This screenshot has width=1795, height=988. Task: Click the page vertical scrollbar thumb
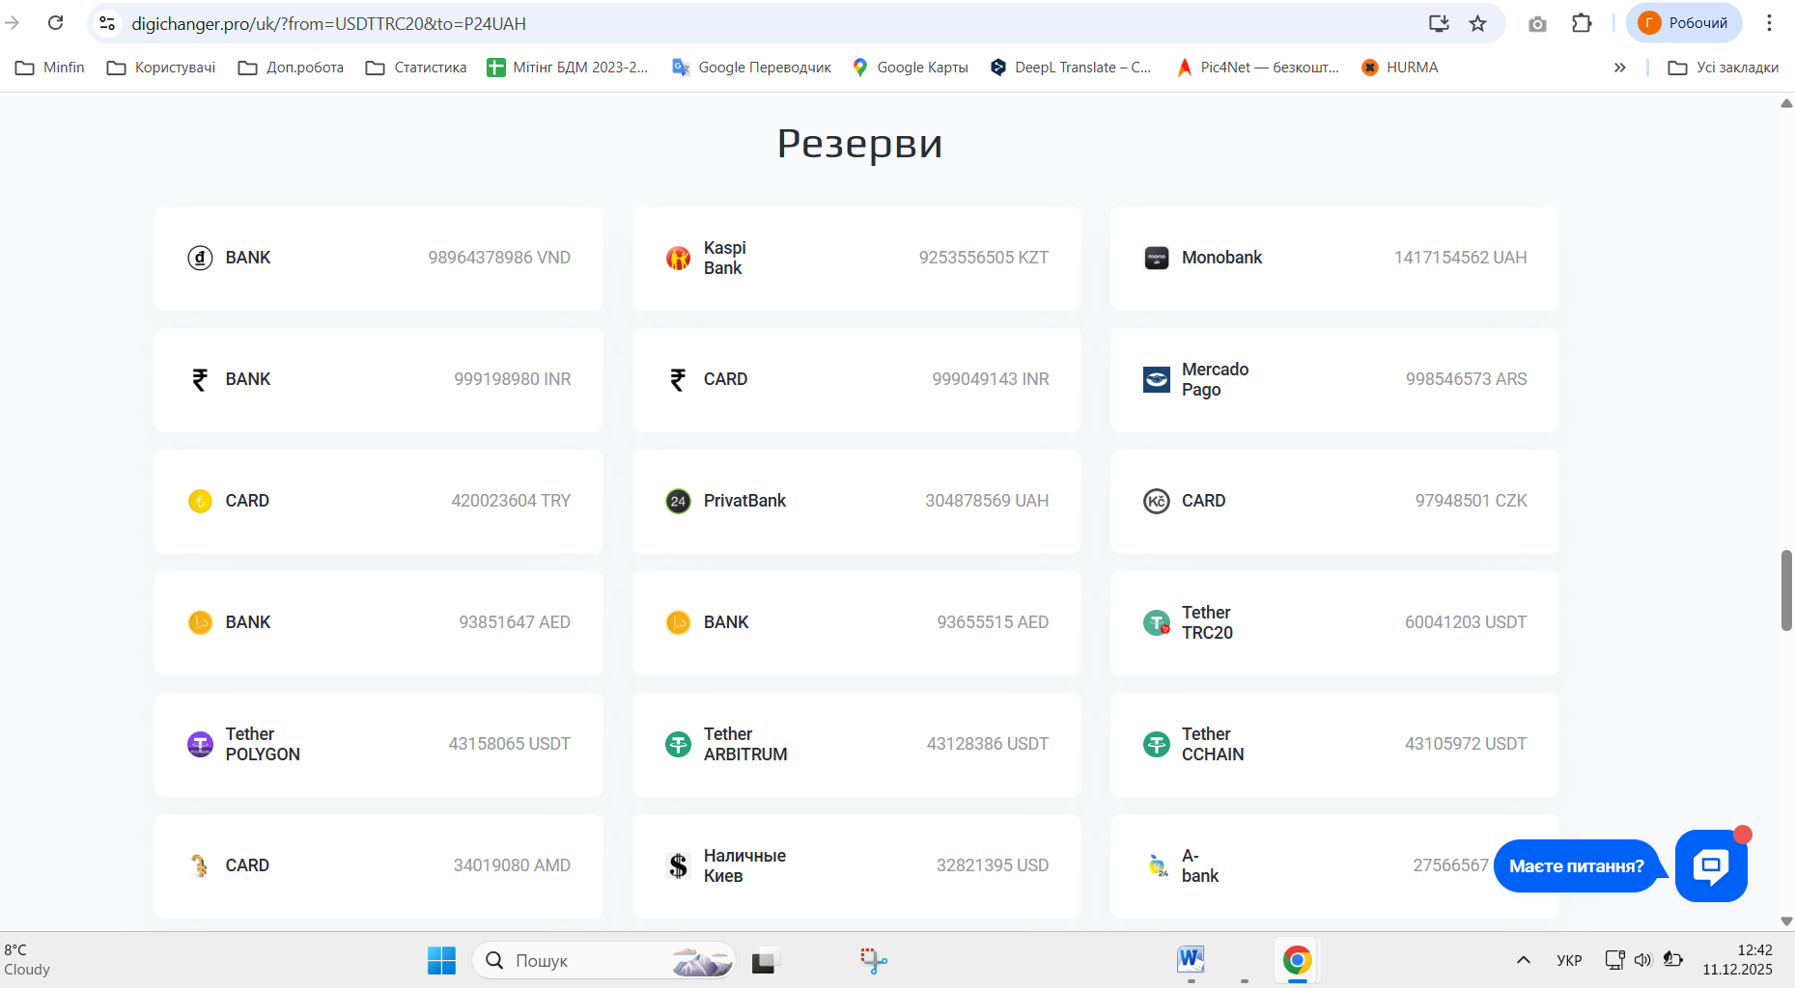[x=1786, y=590]
